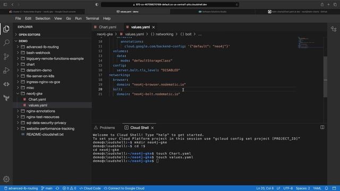Click the code minimap preview
Screen dimensions: 340x191
click(x=310, y=42)
